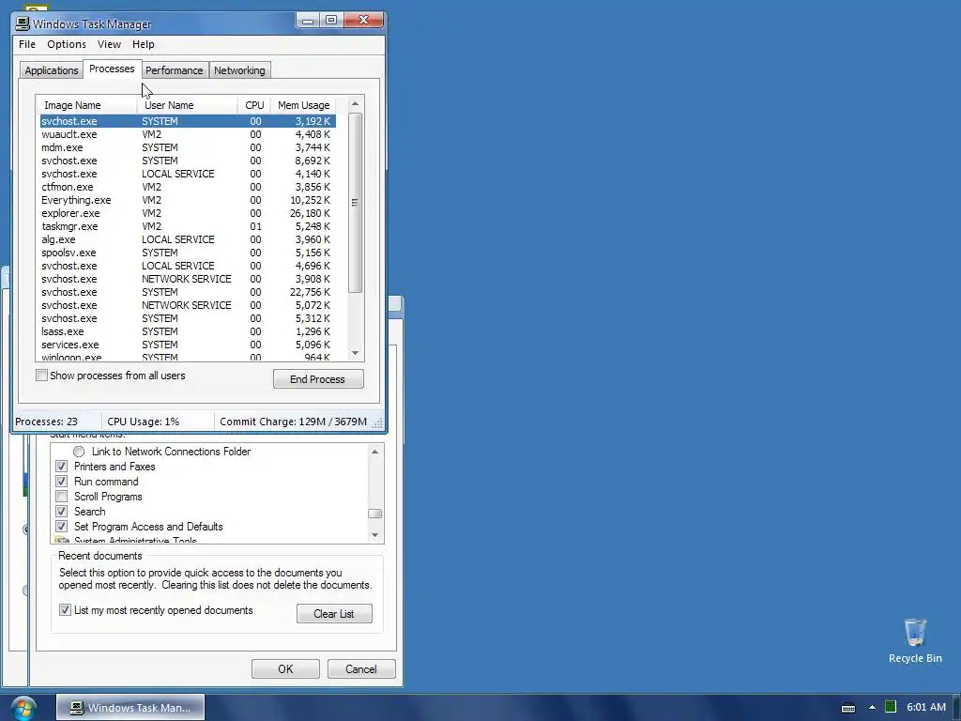The width and height of the screenshot is (961, 721).
Task: Enable Show processes from all users
Action: coord(41,376)
